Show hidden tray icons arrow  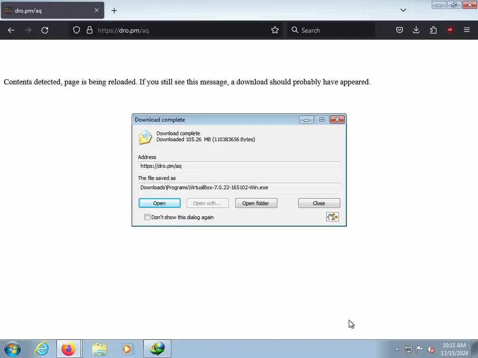[x=397, y=349]
